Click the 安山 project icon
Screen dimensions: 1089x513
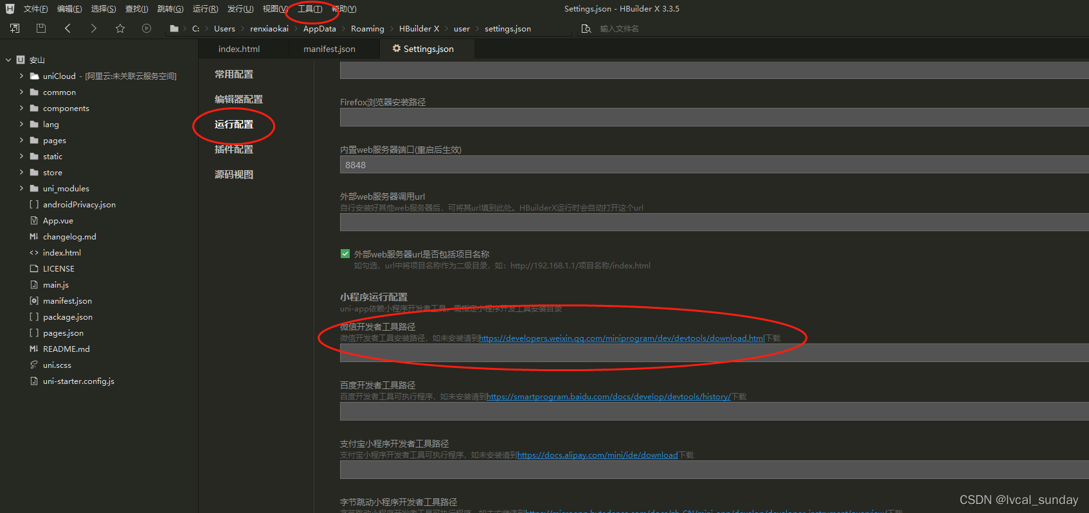[x=21, y=60]
